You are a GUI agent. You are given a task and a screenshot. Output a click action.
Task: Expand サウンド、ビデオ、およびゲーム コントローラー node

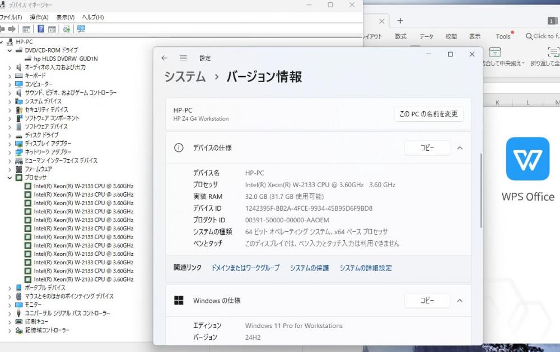[10, 93]
